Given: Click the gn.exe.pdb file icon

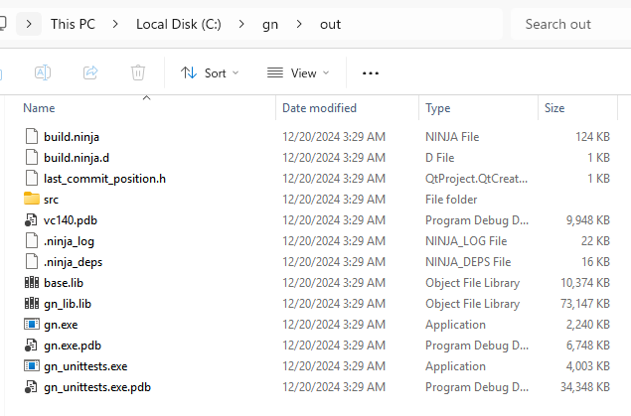Looking at the screenshot, I should (x=31, y=346).
